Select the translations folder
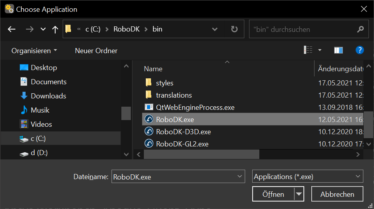The height and width of the screenshot is (209, 374). 174,95
